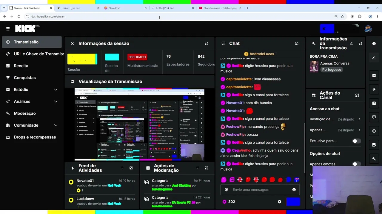Click the circled play icon in the right rail

[x=374, y=131]
